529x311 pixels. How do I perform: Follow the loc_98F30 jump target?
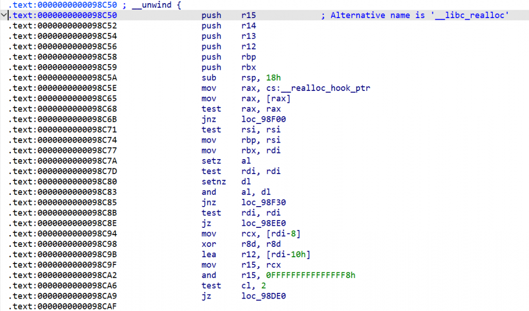tap(263, 202)
